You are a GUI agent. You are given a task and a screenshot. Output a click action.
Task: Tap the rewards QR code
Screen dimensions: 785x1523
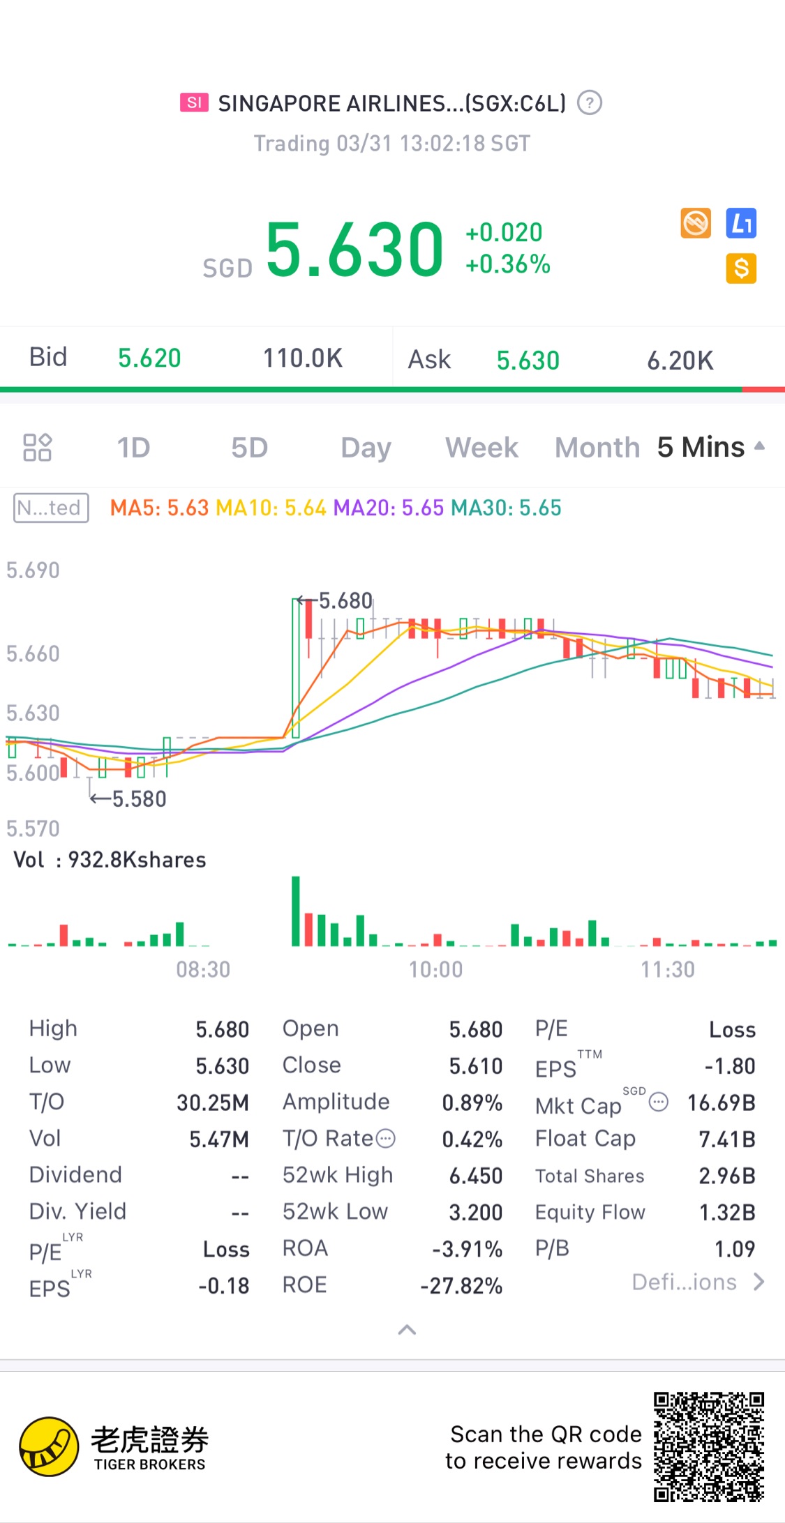click(708, 1447)
